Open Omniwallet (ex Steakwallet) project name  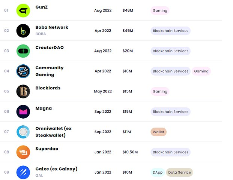pyautogui.click(x=53, y=132)
